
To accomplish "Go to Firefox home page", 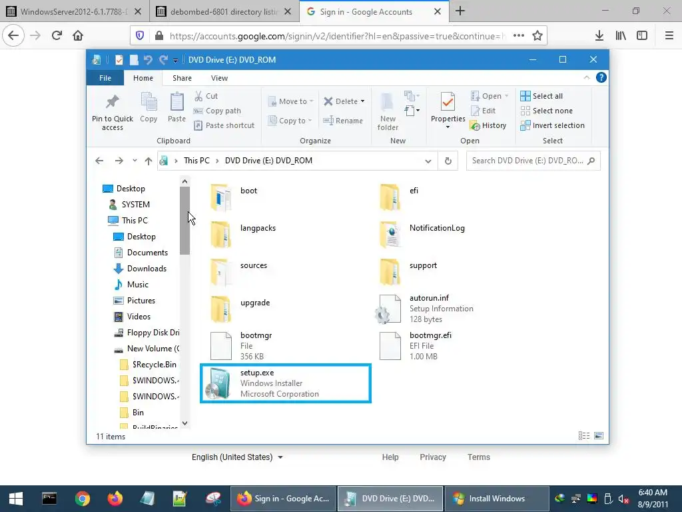I will pyautogui.click(x=78, y=36).
